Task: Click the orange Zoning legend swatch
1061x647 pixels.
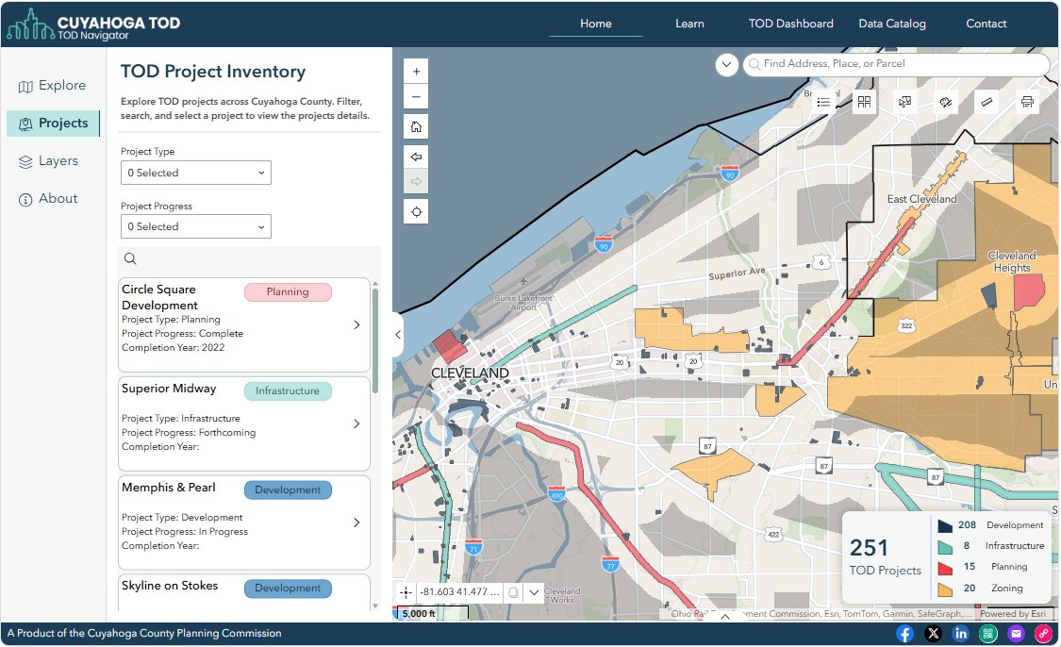Action: tap(945, 589)
